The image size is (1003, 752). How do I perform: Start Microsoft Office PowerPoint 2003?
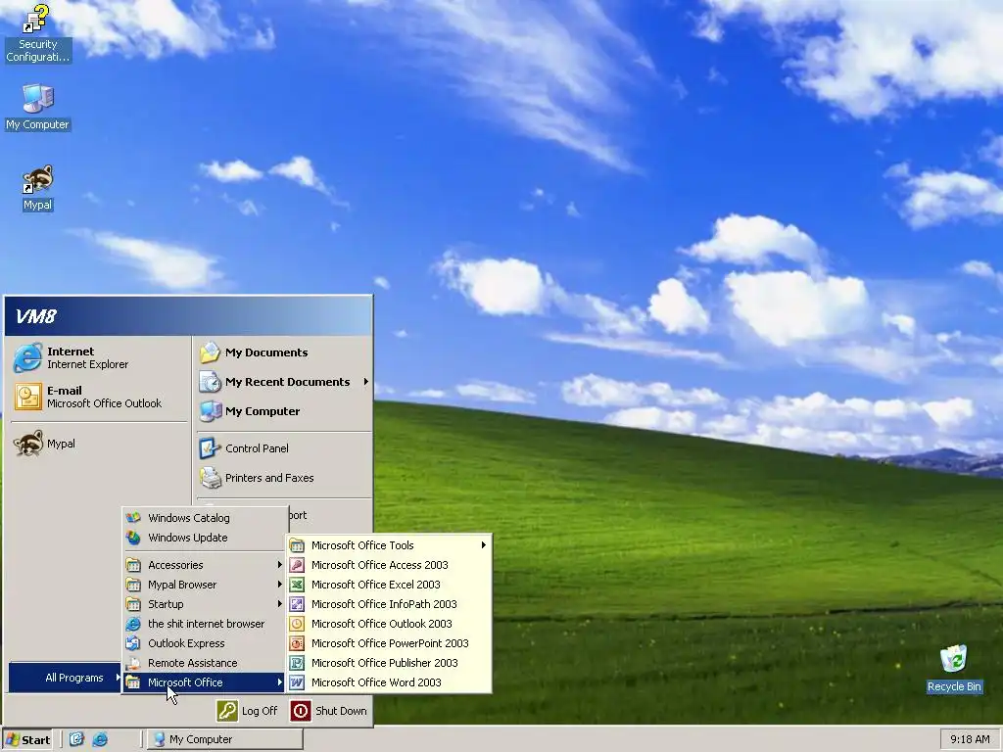(388, 643)
